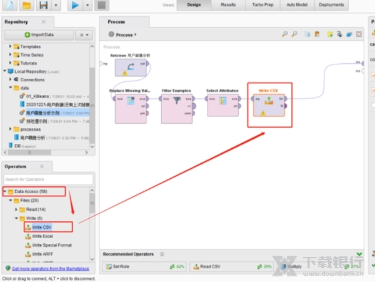Click the Select Attributes operator
Viewport: 375px width, 282px height.
pyautogui.click(x=222, y=106)
